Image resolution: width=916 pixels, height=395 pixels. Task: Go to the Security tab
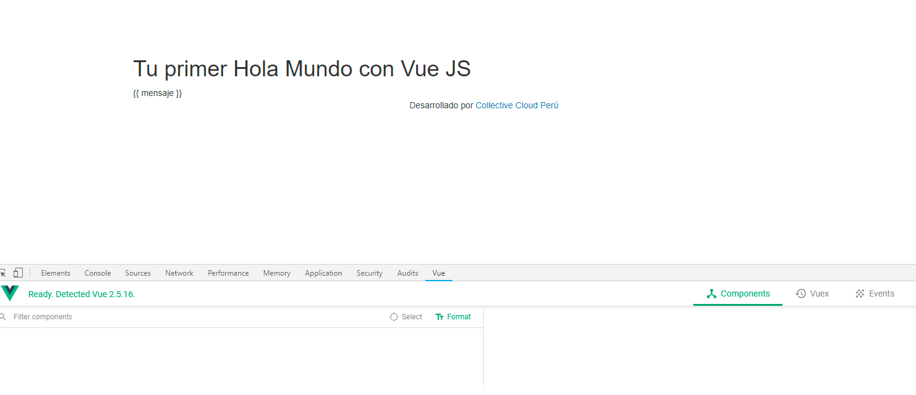point(369,273)
